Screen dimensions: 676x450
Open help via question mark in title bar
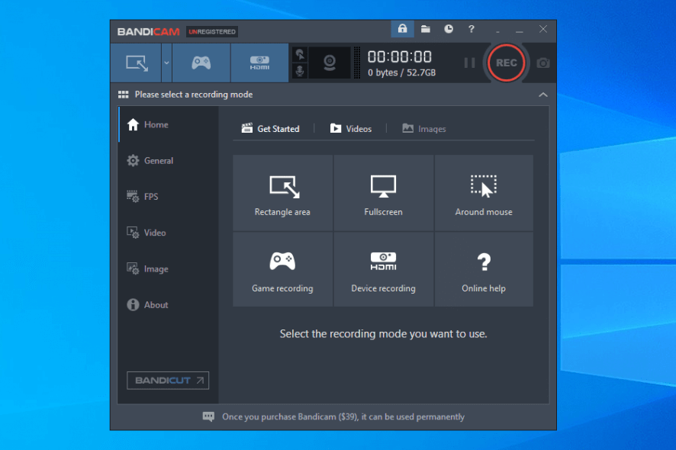(472, 29)
